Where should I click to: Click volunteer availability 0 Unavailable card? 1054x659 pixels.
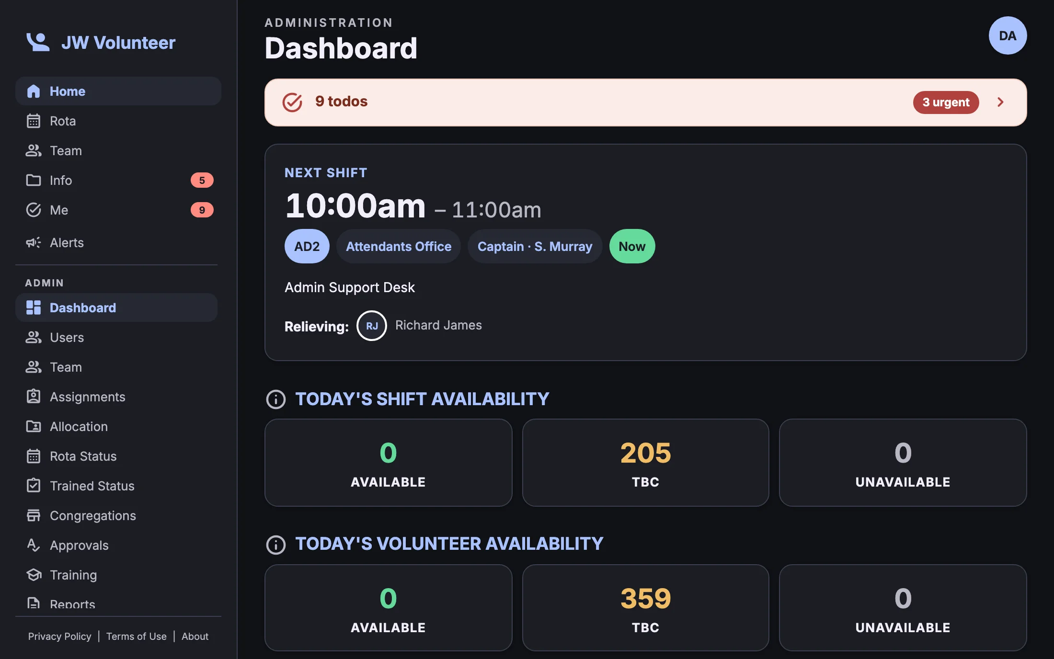pyautogui.click(x=903, y=607)
